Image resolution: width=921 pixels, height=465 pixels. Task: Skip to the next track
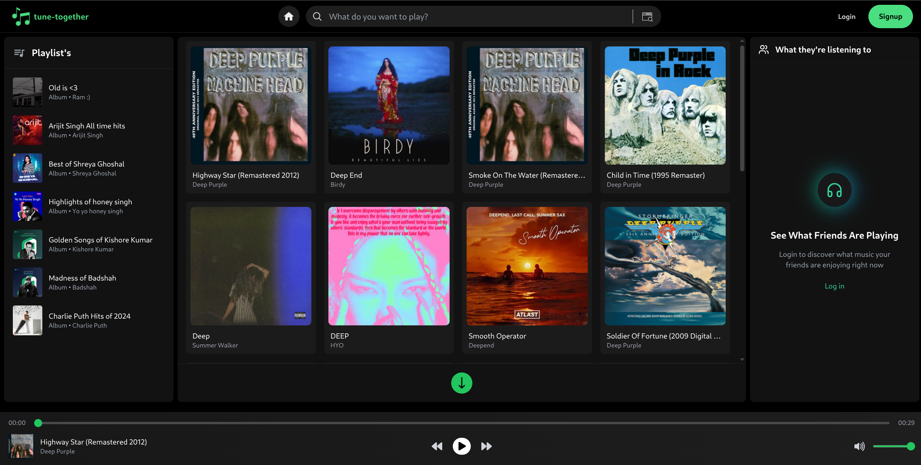point(486,446)
